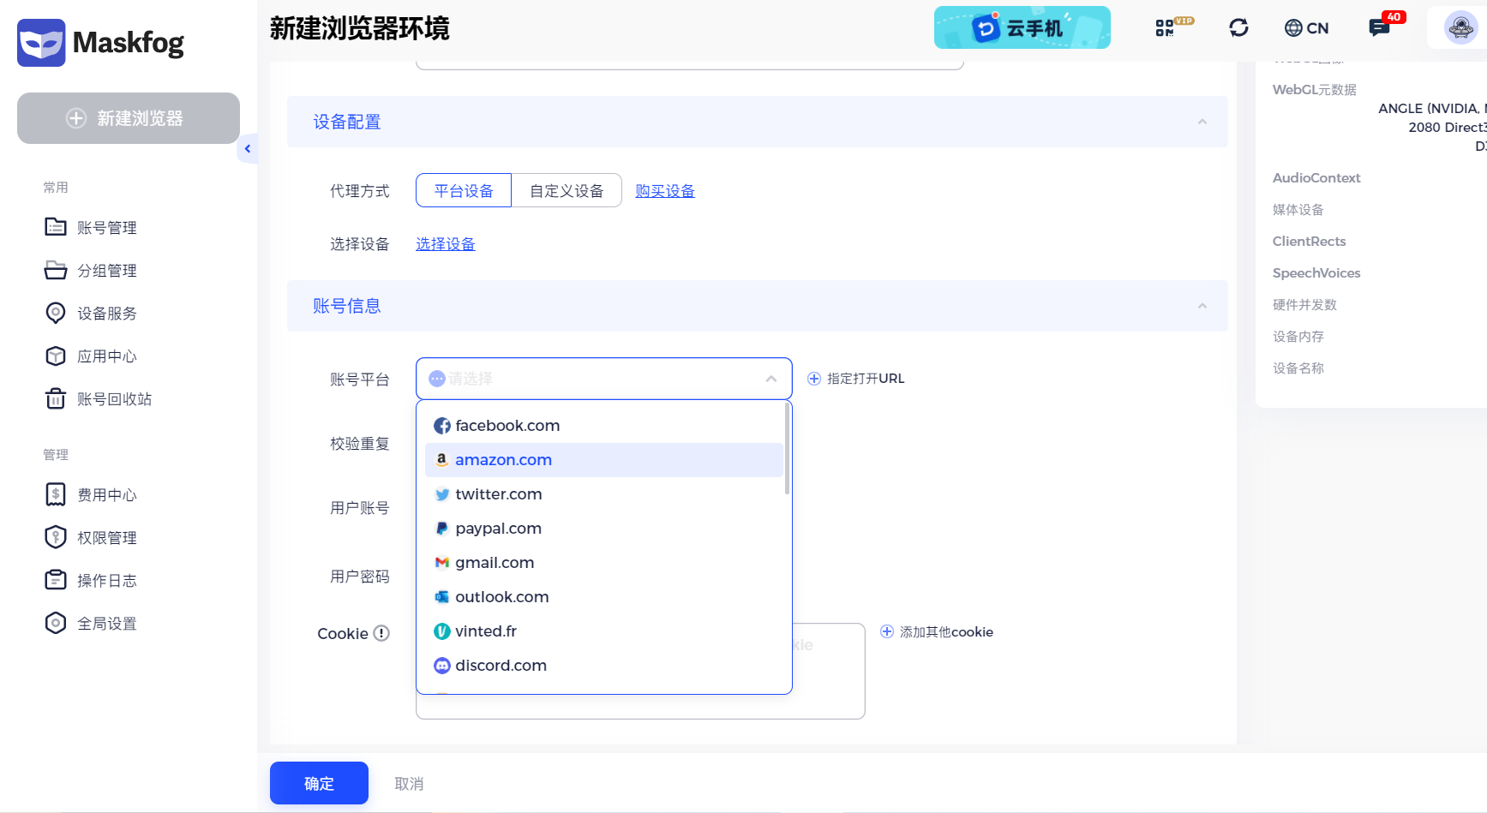
Task: Click the 云手机 banner
Action: coord(1022,27)
